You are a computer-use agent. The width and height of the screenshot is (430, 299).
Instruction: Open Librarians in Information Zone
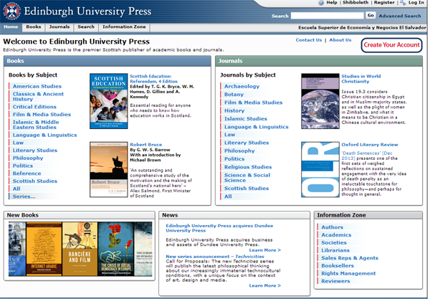click(x=335, y=250)
